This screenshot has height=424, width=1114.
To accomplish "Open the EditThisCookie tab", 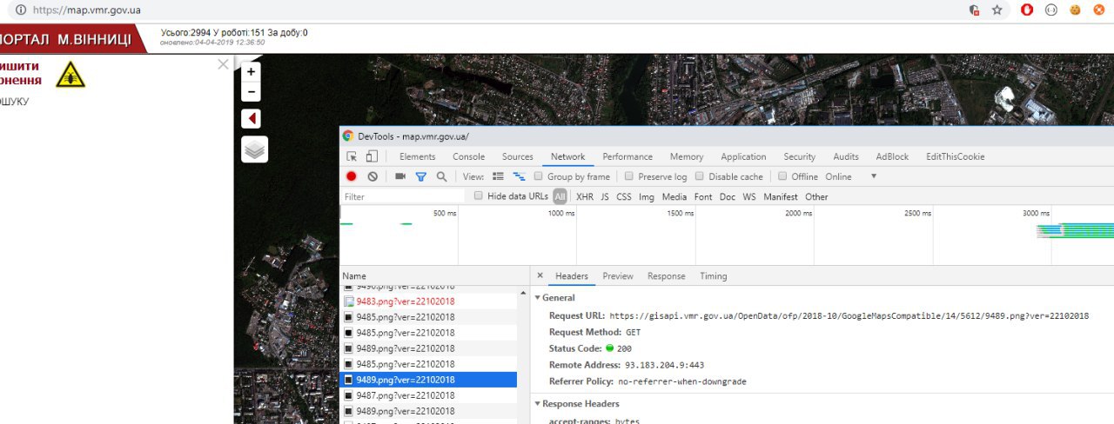I will coord(956,156).
